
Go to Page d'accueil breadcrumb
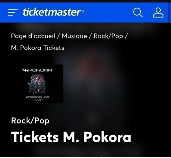pyautogui.click(x=33, y=36)
